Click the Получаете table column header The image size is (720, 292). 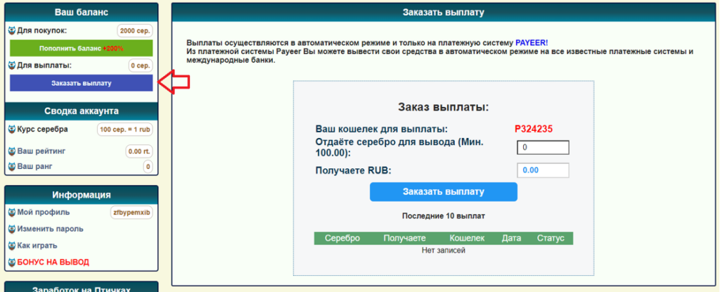point(404,239)
